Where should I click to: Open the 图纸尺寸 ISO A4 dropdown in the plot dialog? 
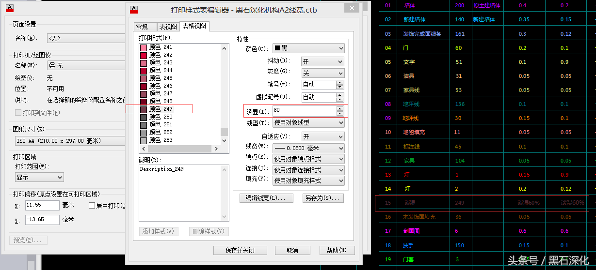(70, 141)
